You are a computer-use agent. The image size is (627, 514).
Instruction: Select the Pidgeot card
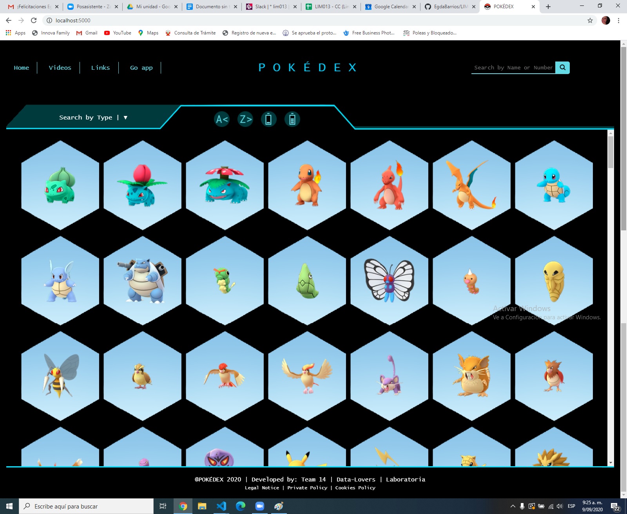click(x=307, y=376)
